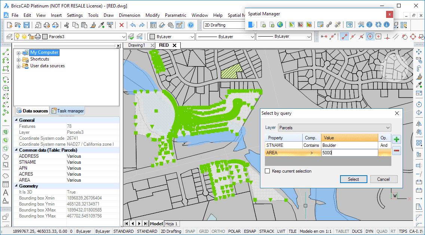This screenshot has height=235, width=425.
Task: Click Spatial Manager blue info icon
Action: pos(386,25)
